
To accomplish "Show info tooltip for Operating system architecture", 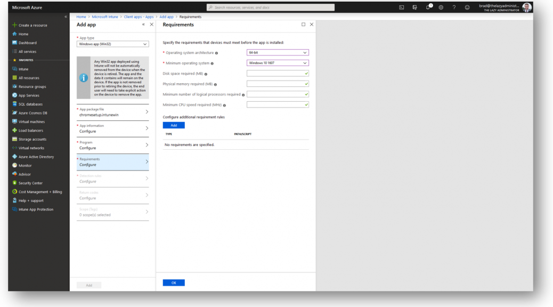I will [x=216, y=53].
